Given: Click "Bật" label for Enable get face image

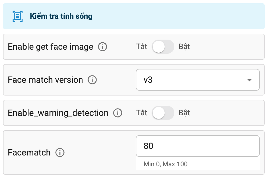Looking at the screenshot, I should 184,47.
